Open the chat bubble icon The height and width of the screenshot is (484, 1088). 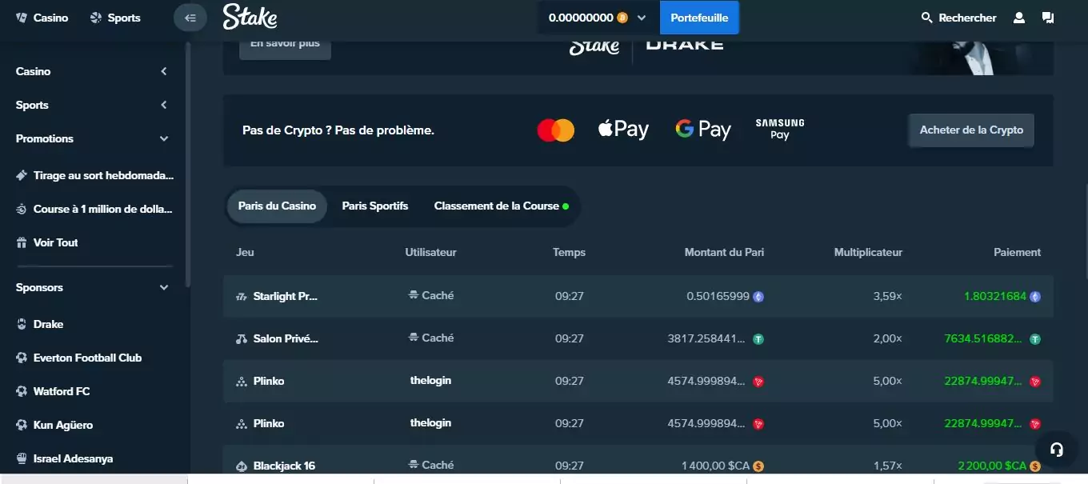pyautogui.click(x=1047, y=18)
